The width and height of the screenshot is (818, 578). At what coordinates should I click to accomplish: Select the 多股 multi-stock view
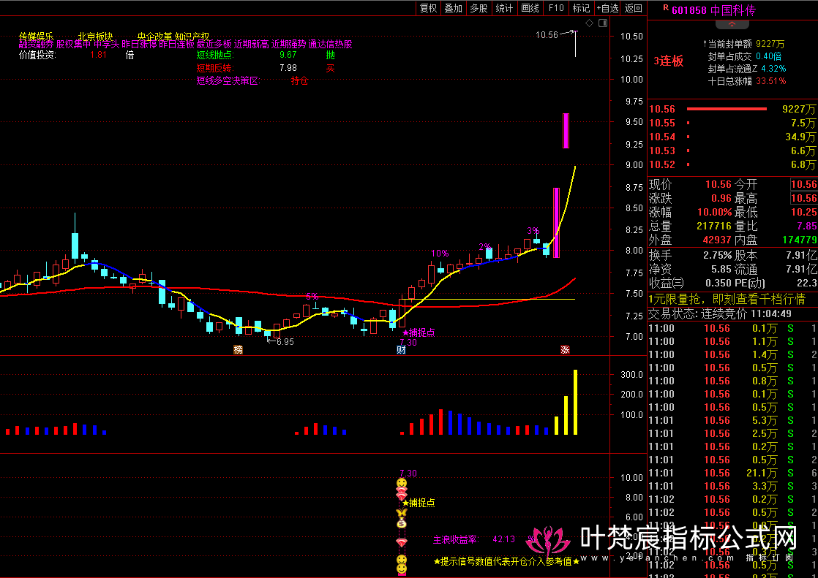point(479,8)
